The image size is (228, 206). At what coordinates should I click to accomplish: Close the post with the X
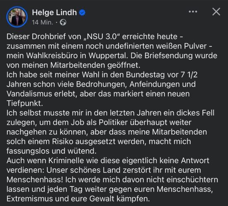pyautogui.click(x=216, y=12)
